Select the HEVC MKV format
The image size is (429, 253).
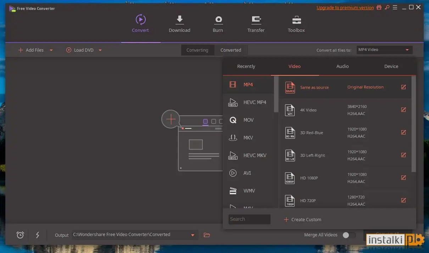click(248, 155)
